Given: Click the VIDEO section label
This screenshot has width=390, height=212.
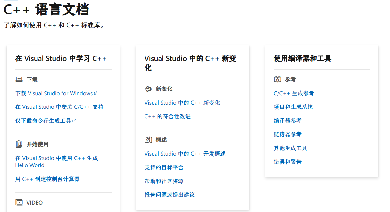Looking at the screenshot, I should 35,203.
